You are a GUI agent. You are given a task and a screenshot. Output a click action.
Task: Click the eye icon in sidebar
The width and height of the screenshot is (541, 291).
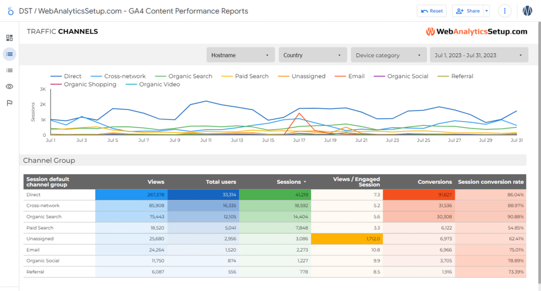9,87
